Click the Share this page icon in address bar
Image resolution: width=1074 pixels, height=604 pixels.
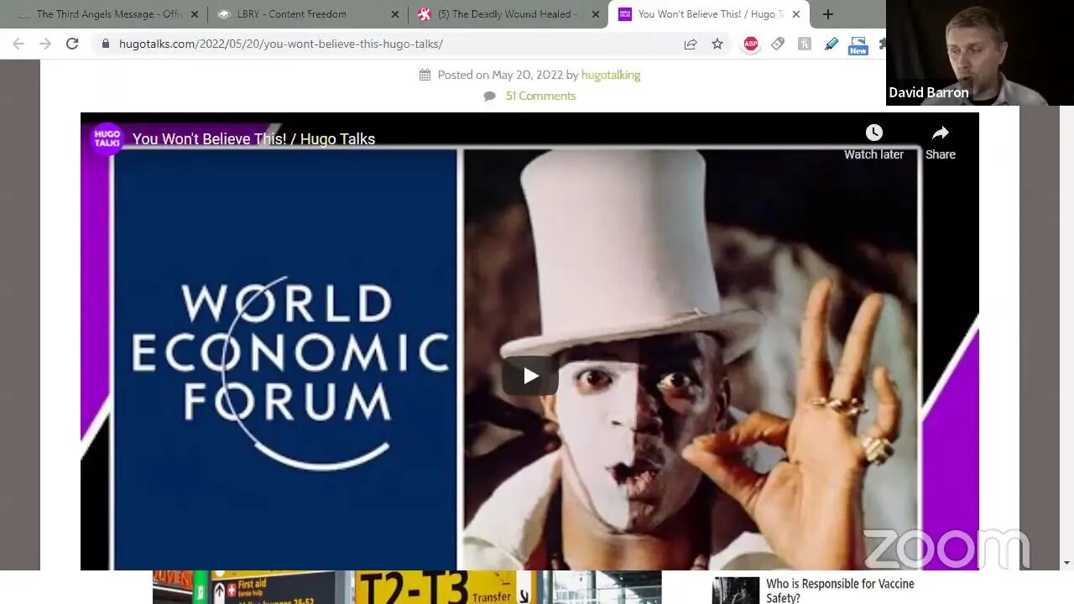click(x=691, y=44)
